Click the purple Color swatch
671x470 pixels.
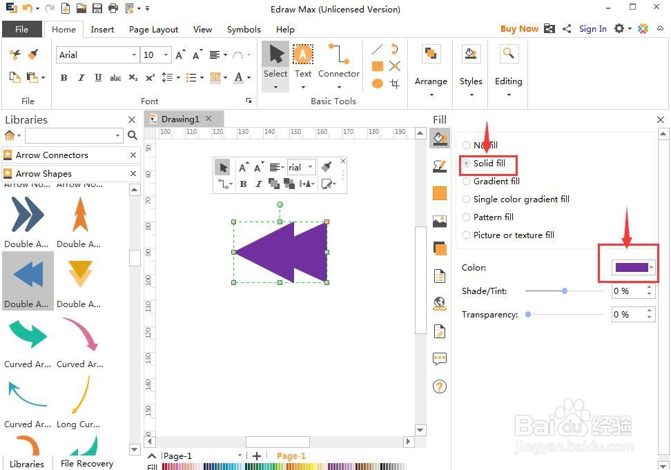tap(632, 268)
